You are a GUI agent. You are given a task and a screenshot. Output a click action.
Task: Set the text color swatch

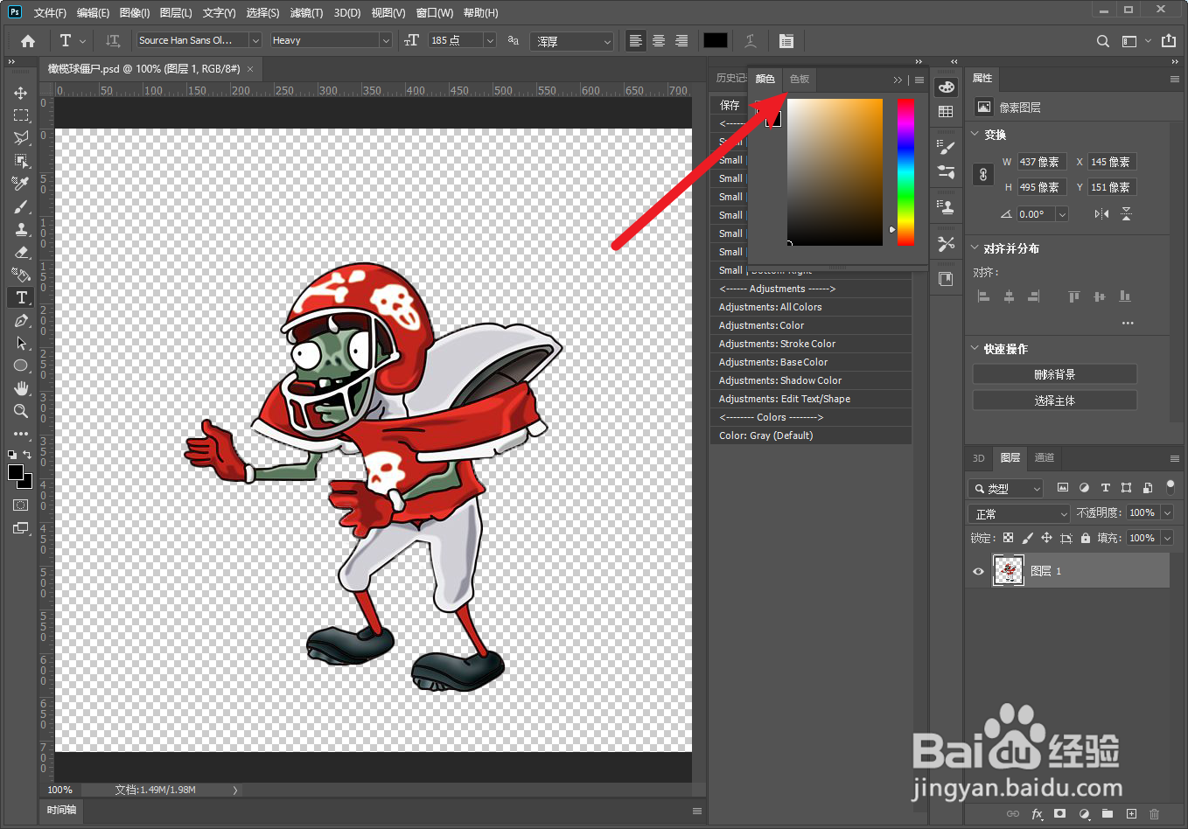pyautogui.click(x=716, y=41)
